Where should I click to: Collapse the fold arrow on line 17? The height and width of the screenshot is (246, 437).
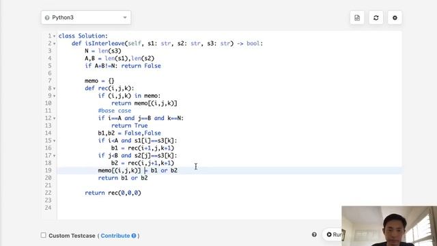55,156
